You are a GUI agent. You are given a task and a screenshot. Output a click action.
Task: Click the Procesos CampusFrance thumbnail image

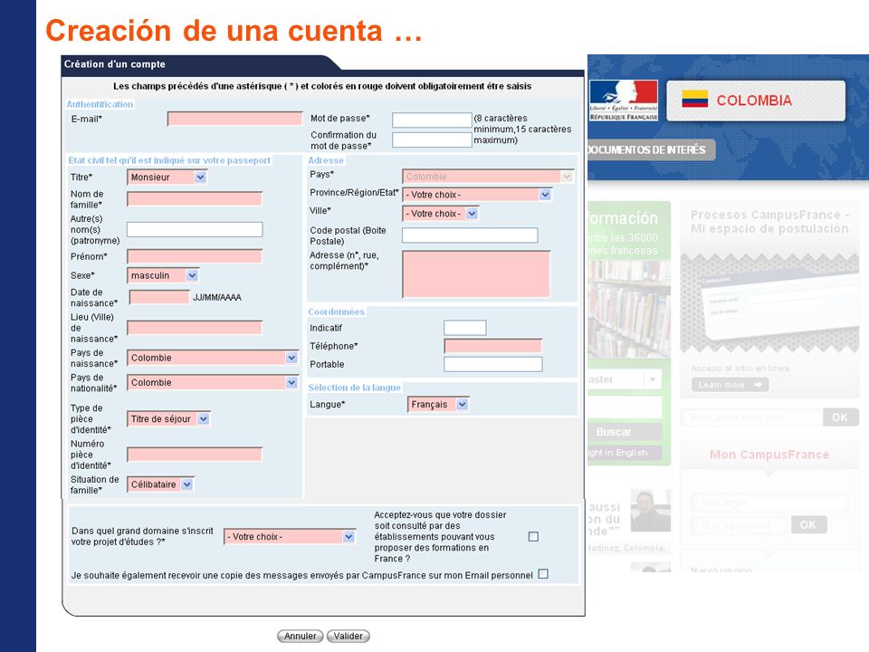click(769, 302)
